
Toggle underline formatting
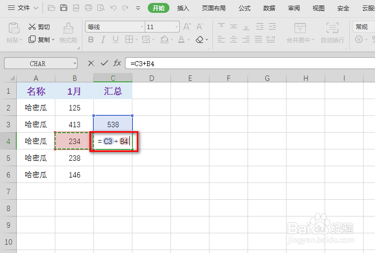tap(116, 39)
